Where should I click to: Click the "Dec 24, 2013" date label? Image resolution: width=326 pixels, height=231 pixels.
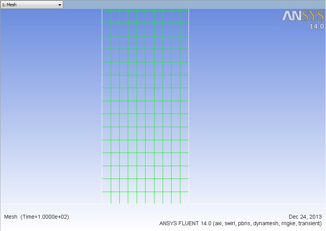click(305, 217)
